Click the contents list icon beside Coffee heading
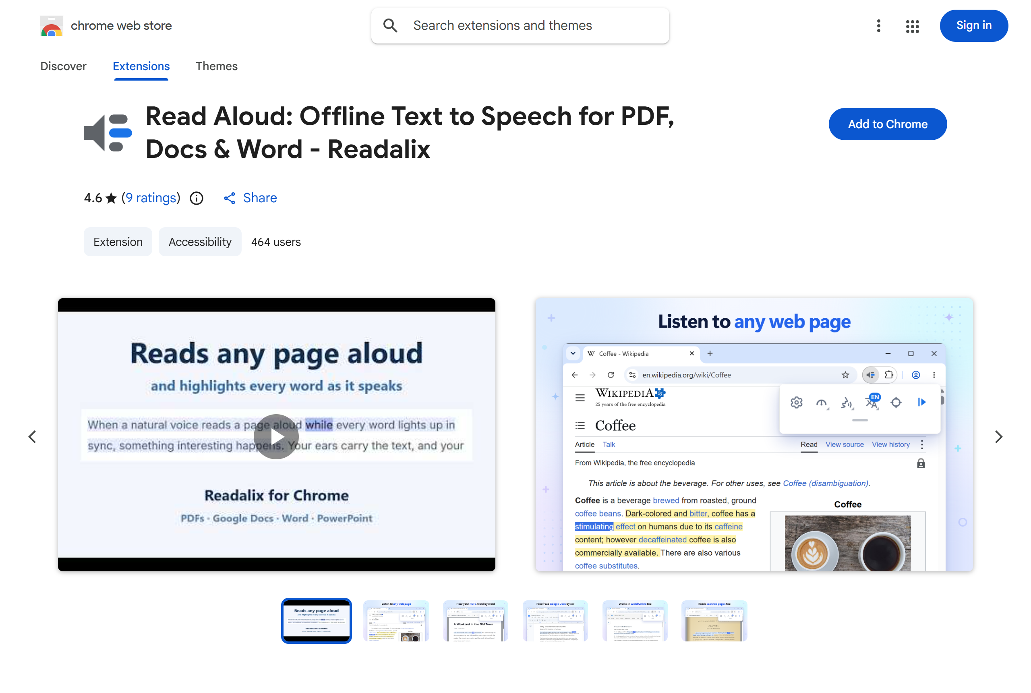Screen dimensions: 1031x693 [x=580, y=425]
